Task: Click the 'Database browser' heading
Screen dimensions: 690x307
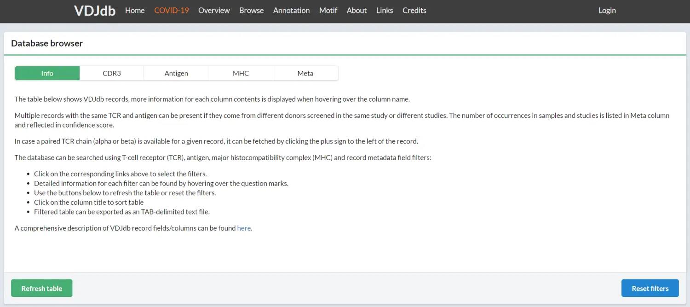Action: pyautogui.click(x=47, y=43)
